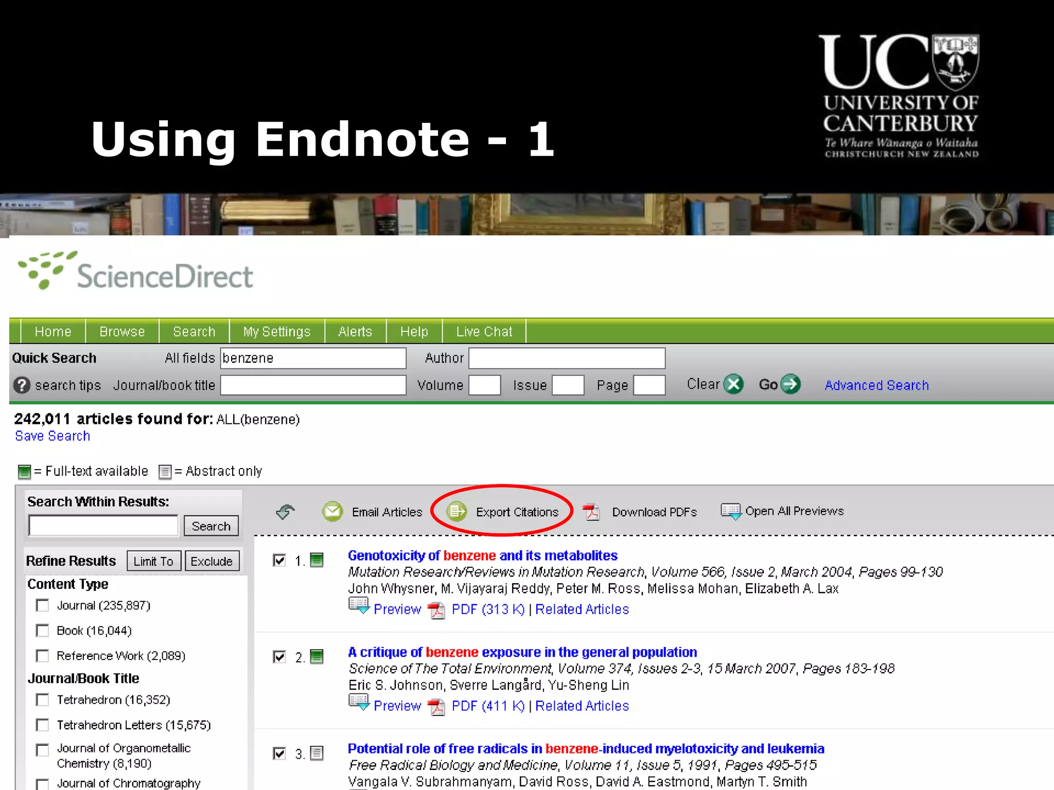Click the PDF icon for critique of benzene exposure article

[436, 707]
